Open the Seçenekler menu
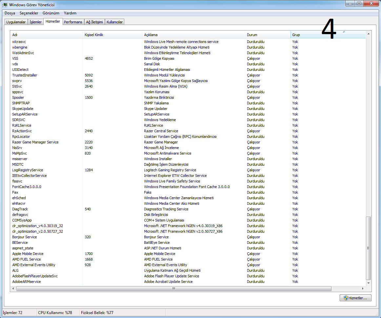 click(x=29, y=13)
